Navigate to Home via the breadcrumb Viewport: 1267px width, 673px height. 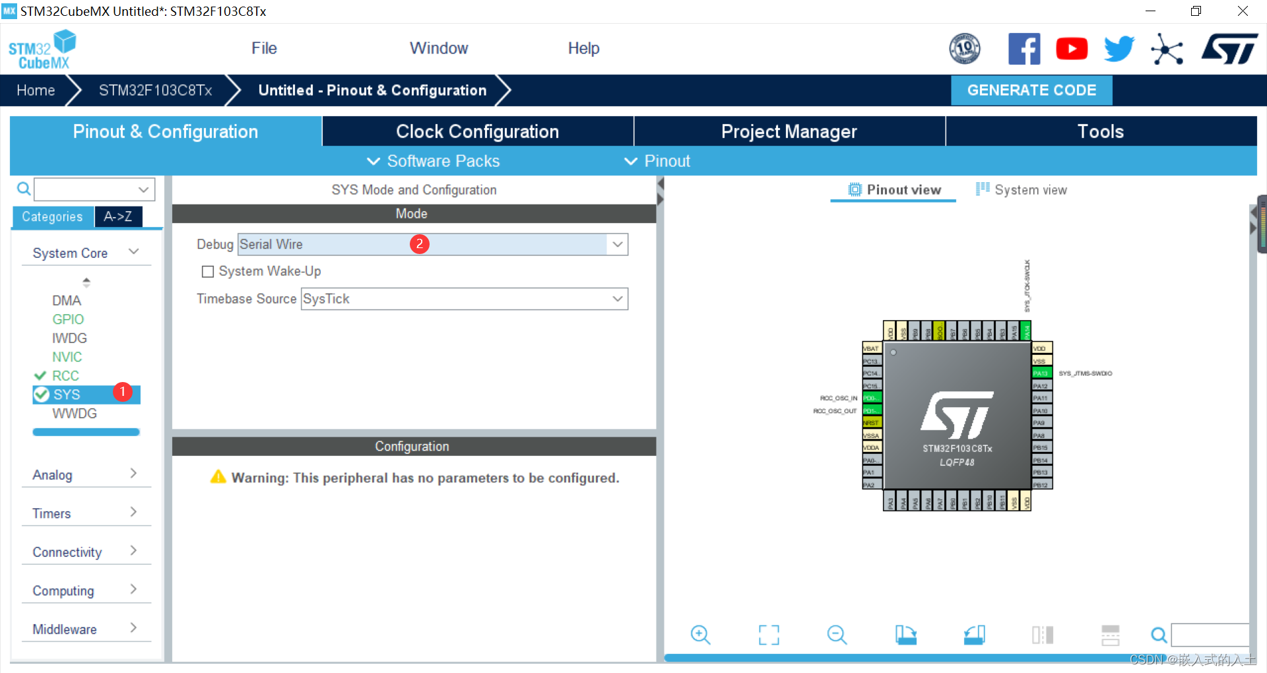coord(36,90)
